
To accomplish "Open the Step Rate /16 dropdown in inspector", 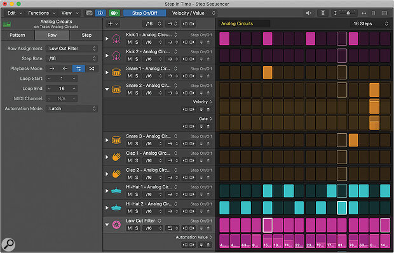I will click(x=72, y=58).
